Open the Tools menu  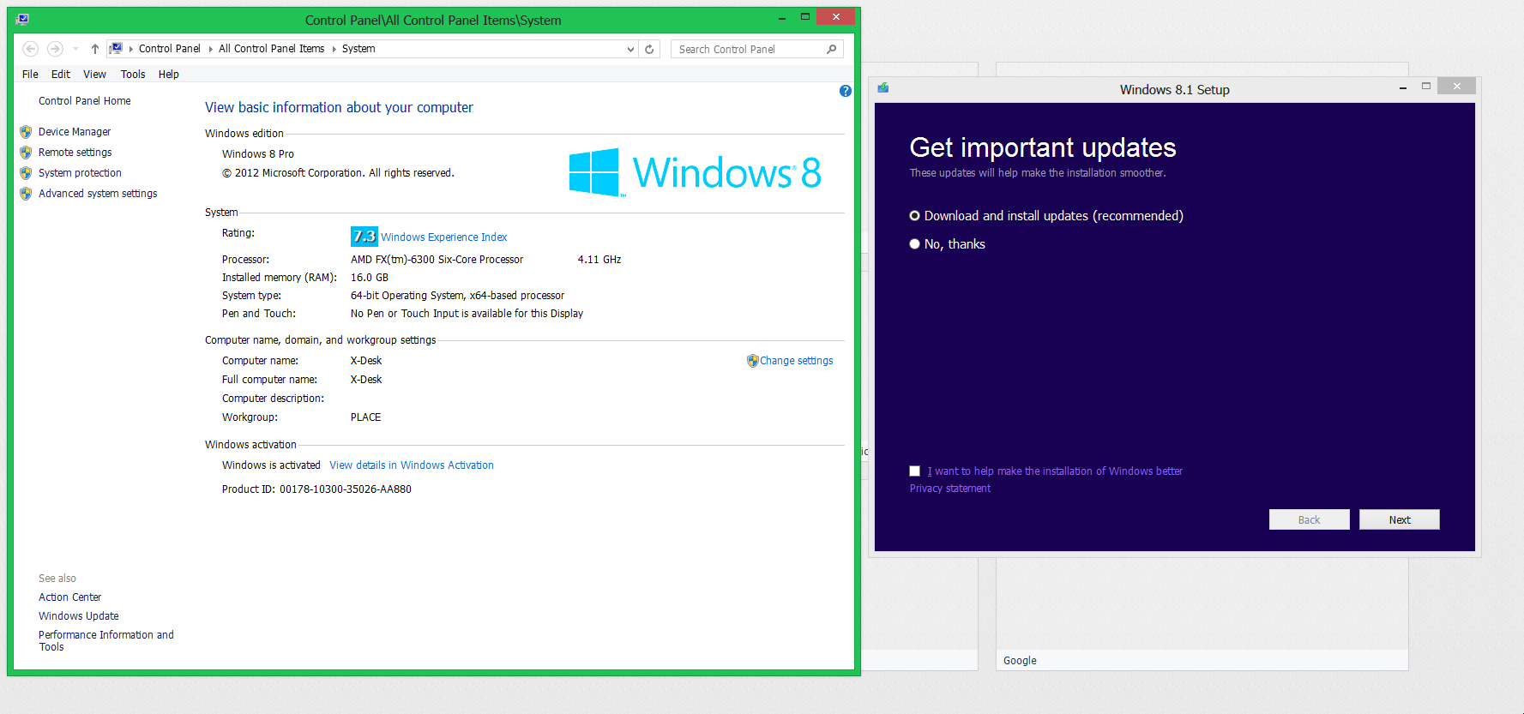click(x=133, y=75)
